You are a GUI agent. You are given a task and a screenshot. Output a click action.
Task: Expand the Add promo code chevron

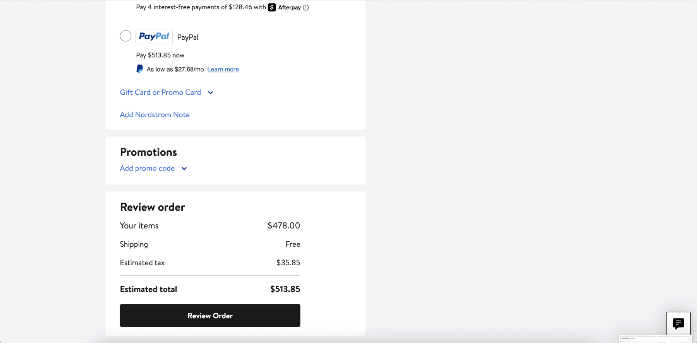click(184, 169)
